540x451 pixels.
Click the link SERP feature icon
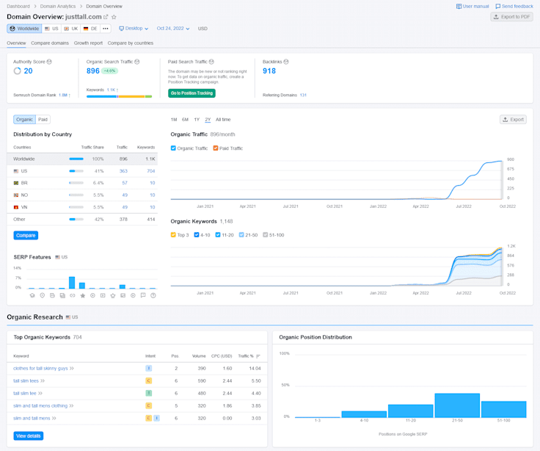pyautogui.click(x=73, y=295)
